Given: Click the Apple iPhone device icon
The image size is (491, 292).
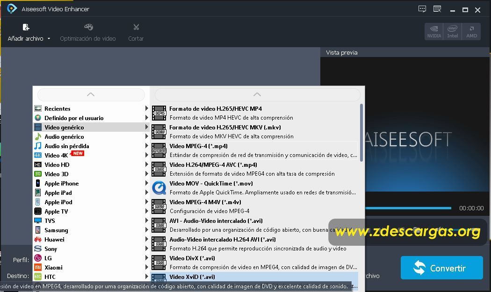Looking at the screenshot, I should tap(38, 183).
